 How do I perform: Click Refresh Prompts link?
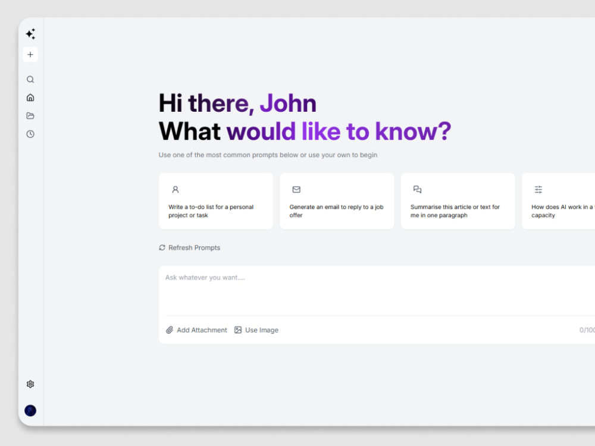point(189,247)
